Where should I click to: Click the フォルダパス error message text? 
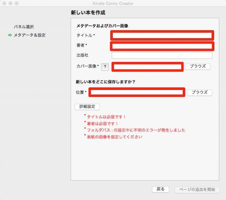click(x=136, y=130)
